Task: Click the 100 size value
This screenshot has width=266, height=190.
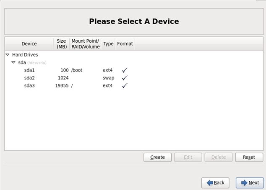Action: pos(65,70)
